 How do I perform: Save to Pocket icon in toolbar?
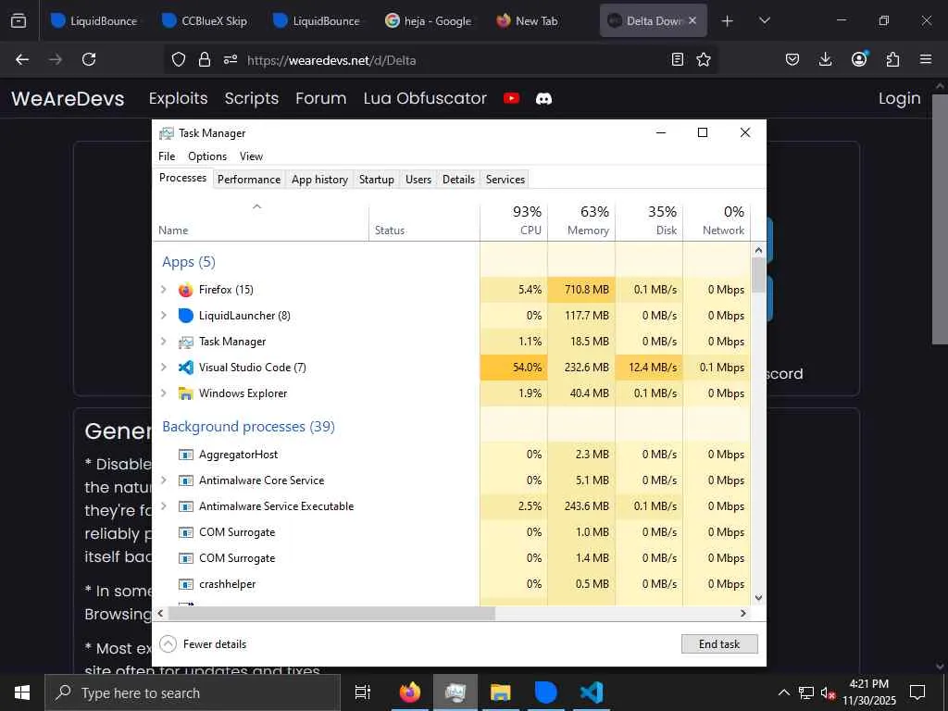(x=792, y=59)
